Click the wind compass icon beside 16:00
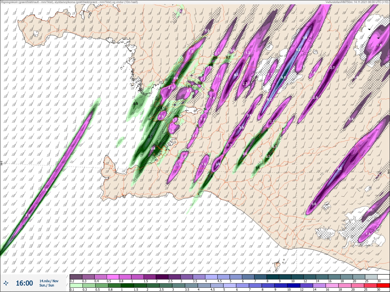 tap(6, 283)
